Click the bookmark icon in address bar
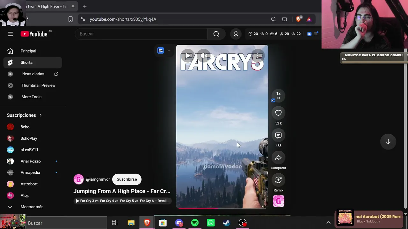408x229 pixels. point(70,19)
